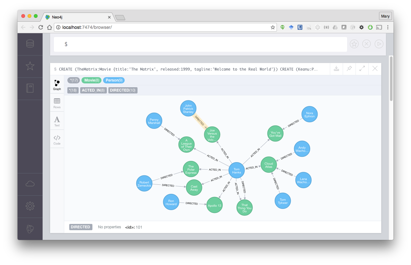Viewport: 411px width, 265px height.
Task: Go forward in browser history
Action: 32,27
